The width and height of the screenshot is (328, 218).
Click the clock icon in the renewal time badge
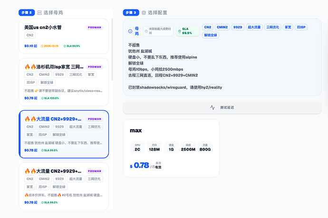click(146, 31)
